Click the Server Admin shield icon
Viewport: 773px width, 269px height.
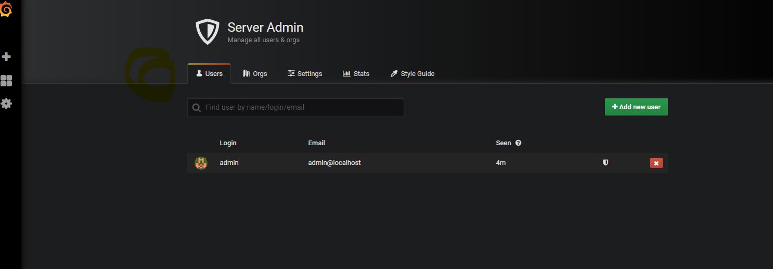[207, 32]
